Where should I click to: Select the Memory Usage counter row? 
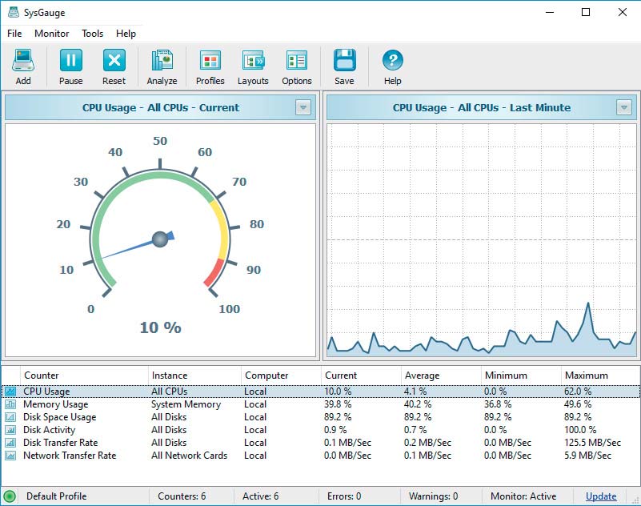[320, 404]
